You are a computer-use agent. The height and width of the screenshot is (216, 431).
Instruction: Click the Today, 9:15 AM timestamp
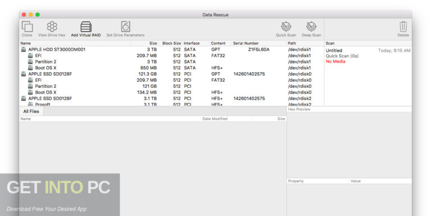394,50
